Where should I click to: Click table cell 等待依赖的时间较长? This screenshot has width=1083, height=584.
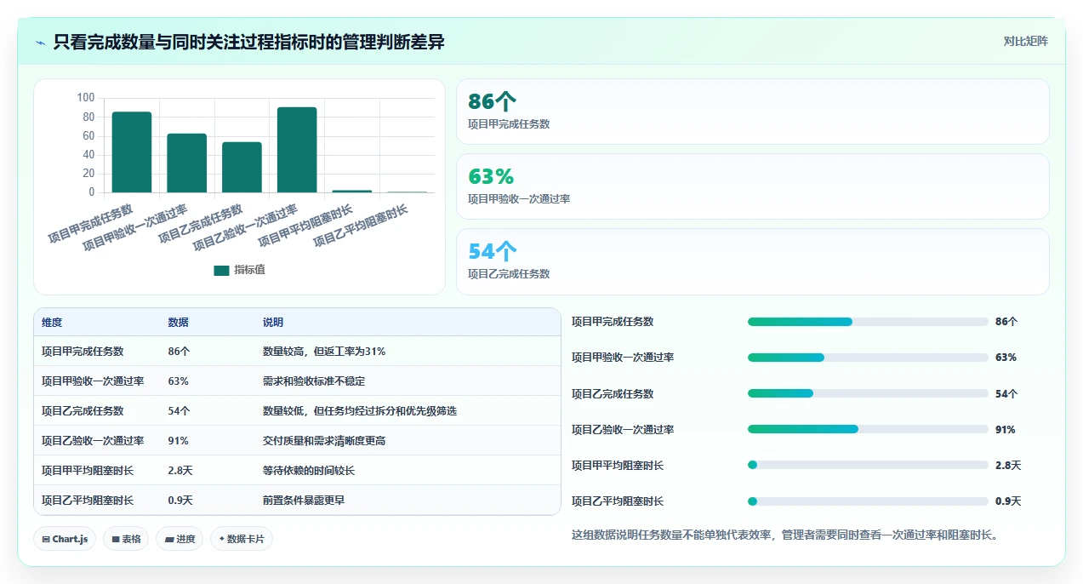[x=309, y=471]
